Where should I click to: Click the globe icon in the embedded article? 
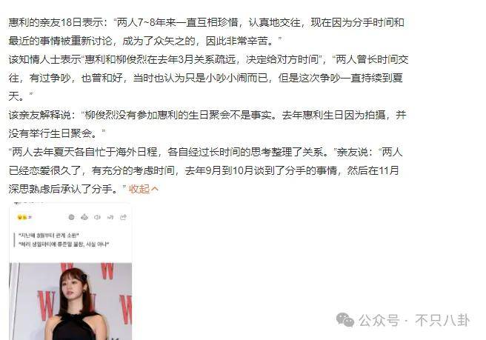click(71, 217)
